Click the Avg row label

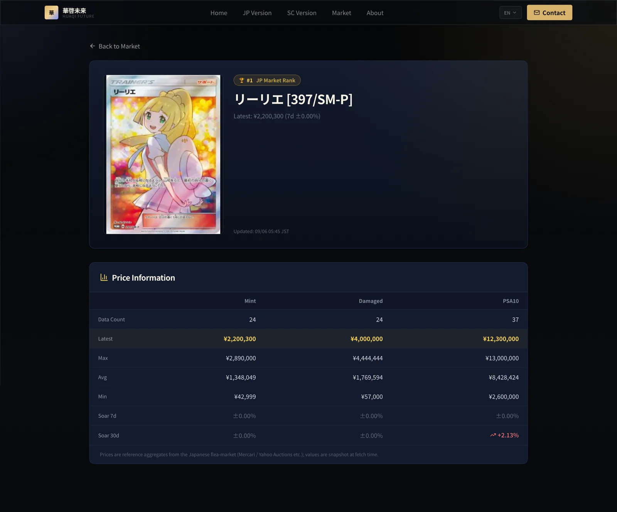coord(102,377)
